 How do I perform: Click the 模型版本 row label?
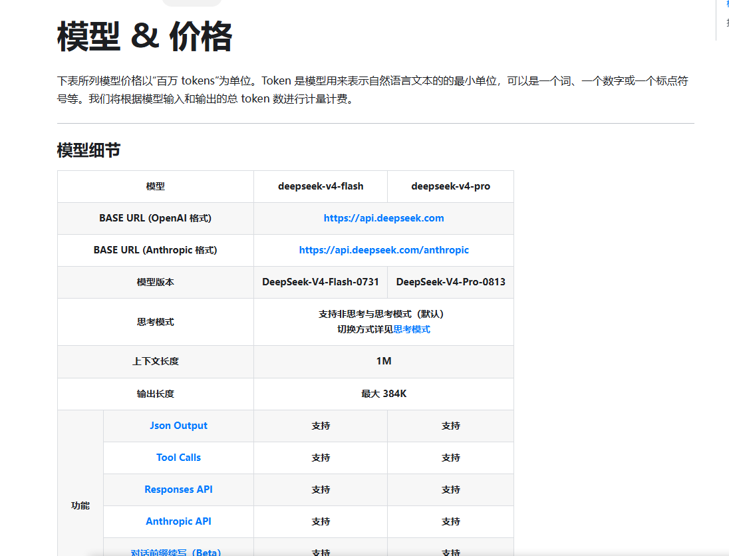155,282
